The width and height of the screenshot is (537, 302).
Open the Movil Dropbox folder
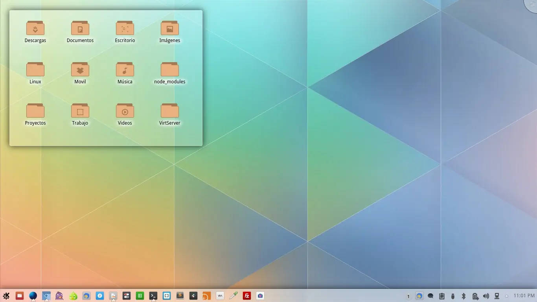[80, 73]
